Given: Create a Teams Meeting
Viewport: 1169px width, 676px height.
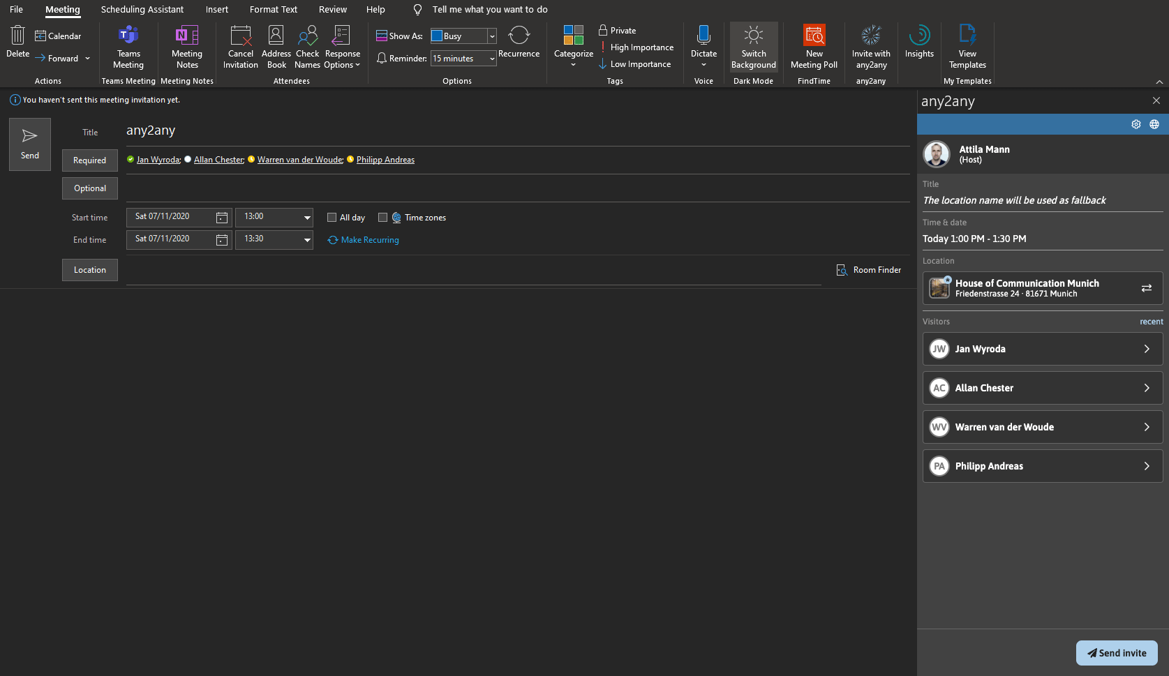Looking at the screenshot, I should pos(128,47).
